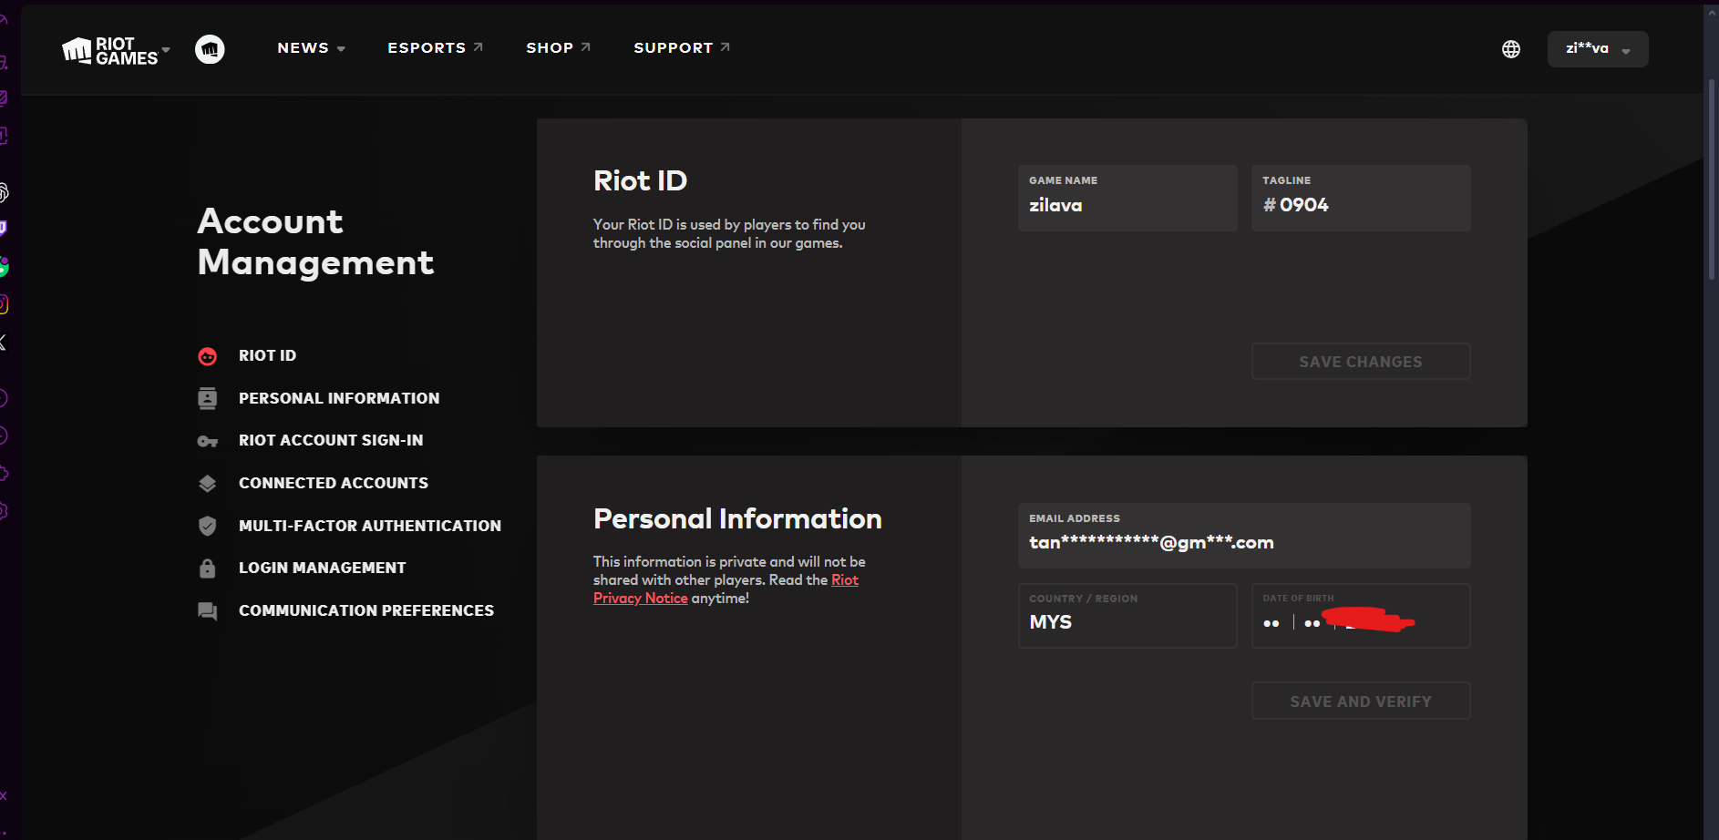
Task: Click the Connected Accounts layers icon
Action: point(208,484)
